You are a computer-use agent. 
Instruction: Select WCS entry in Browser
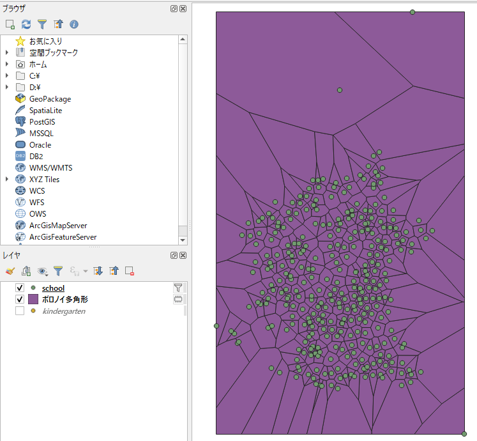(x=37, y=191)
